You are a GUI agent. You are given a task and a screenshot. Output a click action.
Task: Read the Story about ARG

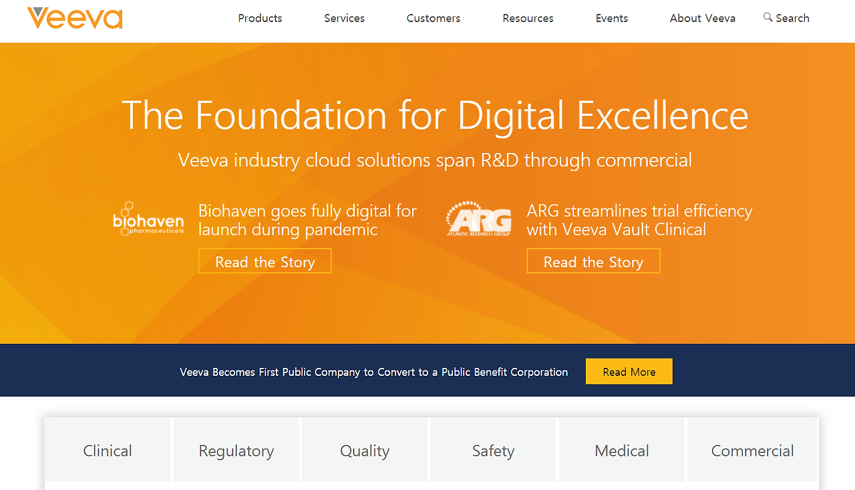pos(593,261)
